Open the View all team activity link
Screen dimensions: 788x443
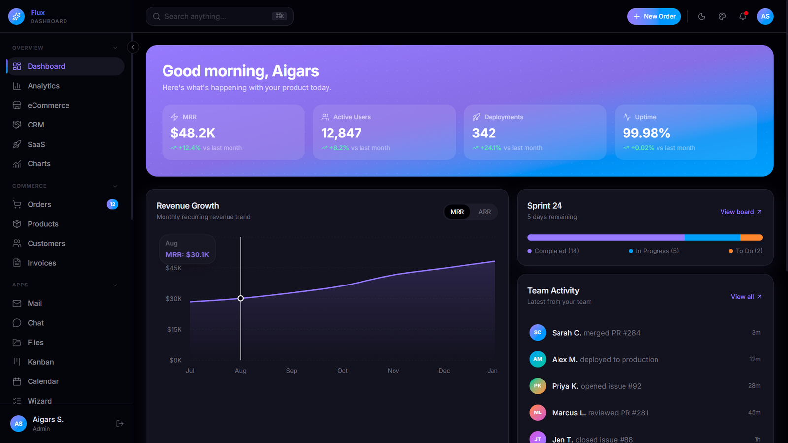[747, 297]
